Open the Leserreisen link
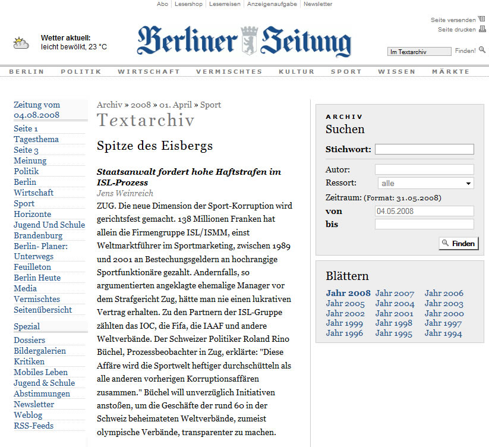 point(225,4)
